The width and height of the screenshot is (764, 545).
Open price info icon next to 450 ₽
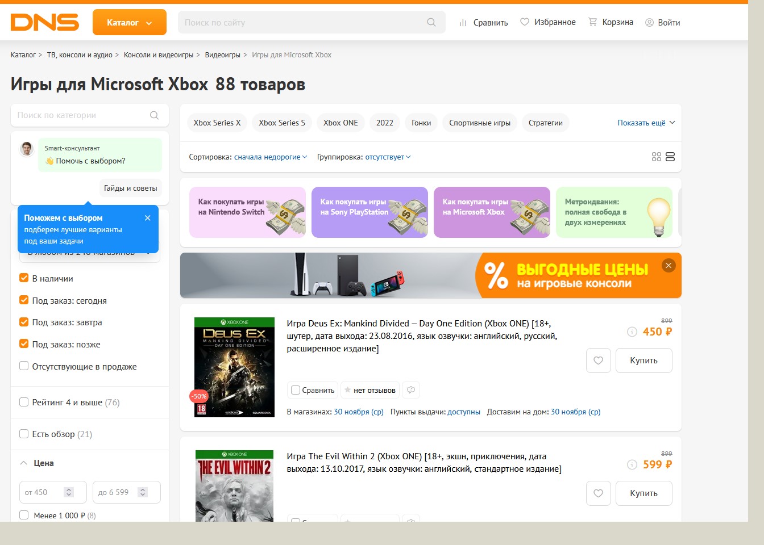[x=632, y=332]
